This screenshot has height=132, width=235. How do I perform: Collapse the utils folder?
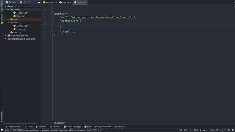pyautogui.click(x=8, y=23)
